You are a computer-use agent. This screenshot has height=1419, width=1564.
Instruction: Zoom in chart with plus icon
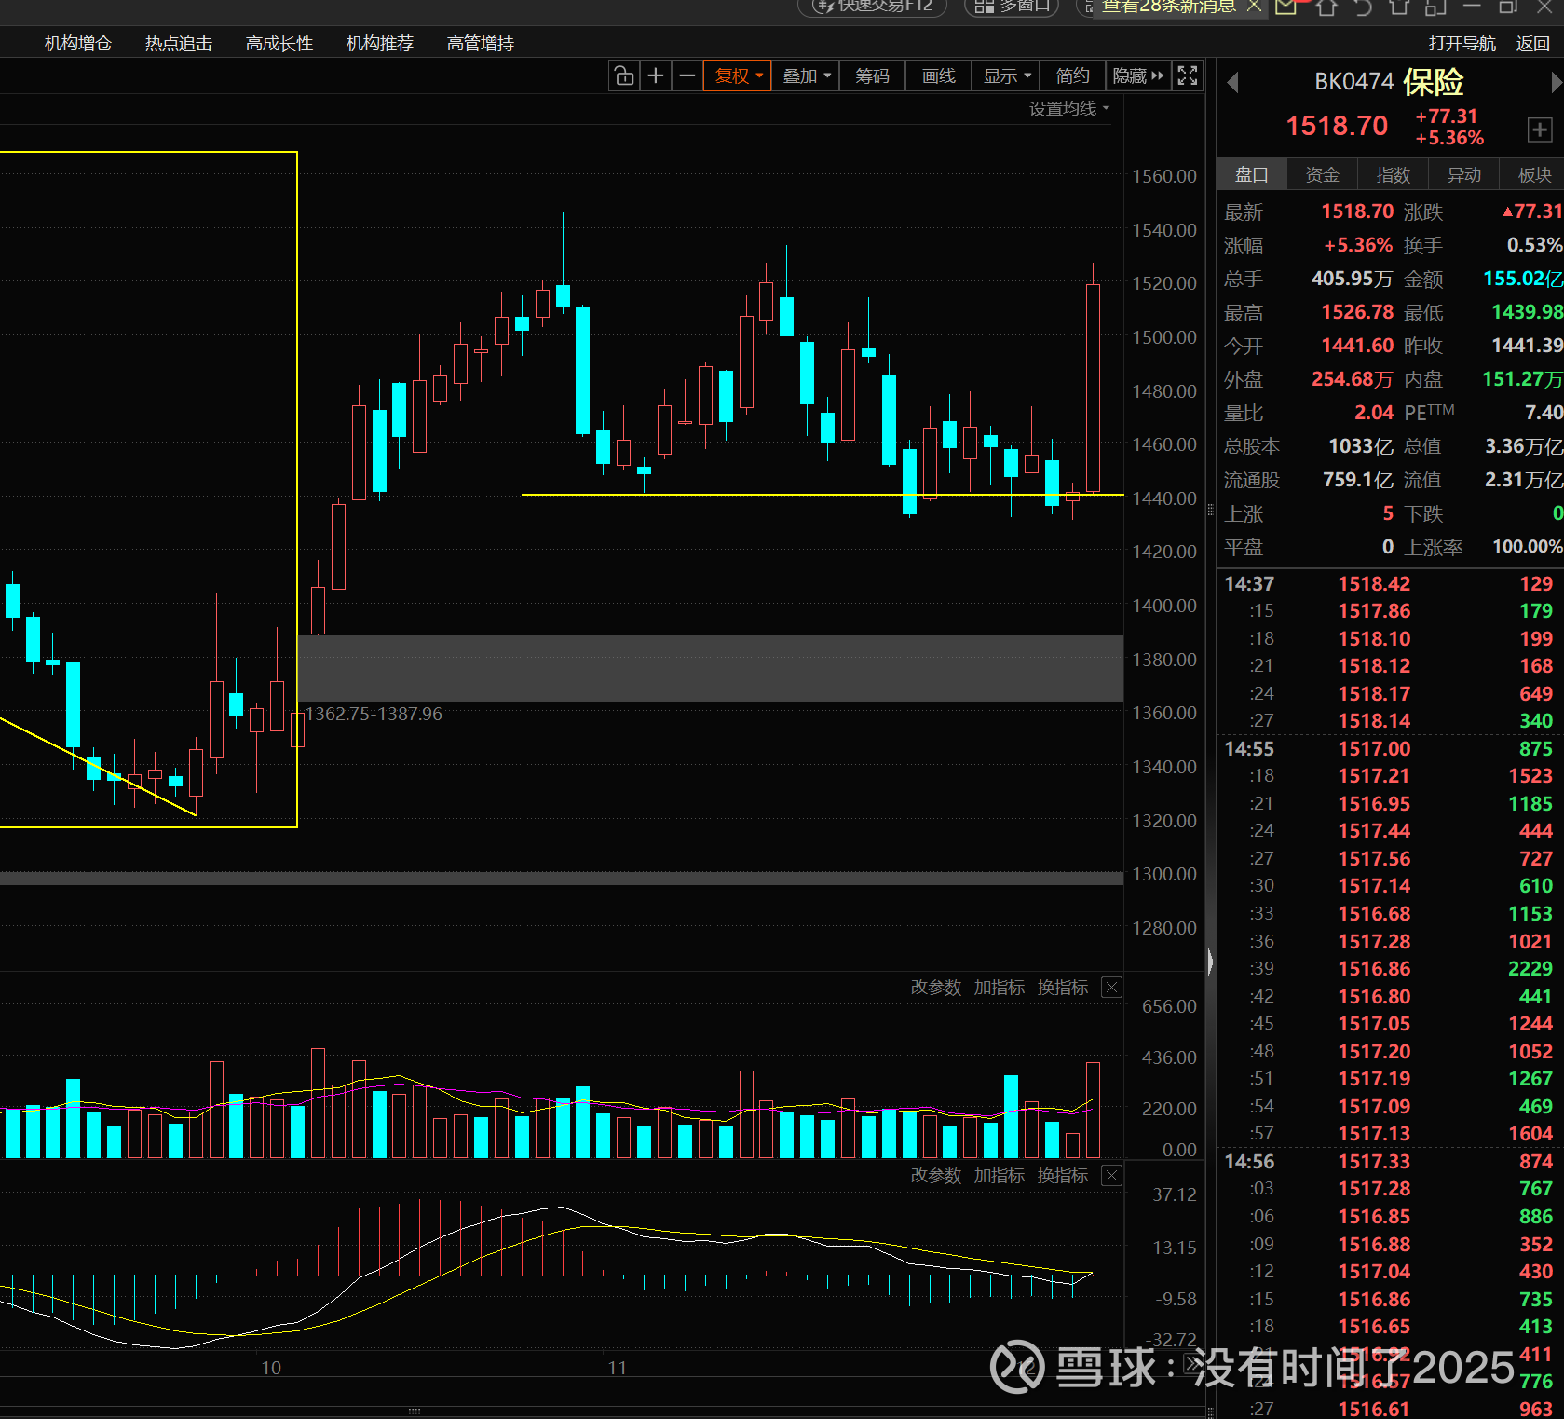click(x=656, y=75)
